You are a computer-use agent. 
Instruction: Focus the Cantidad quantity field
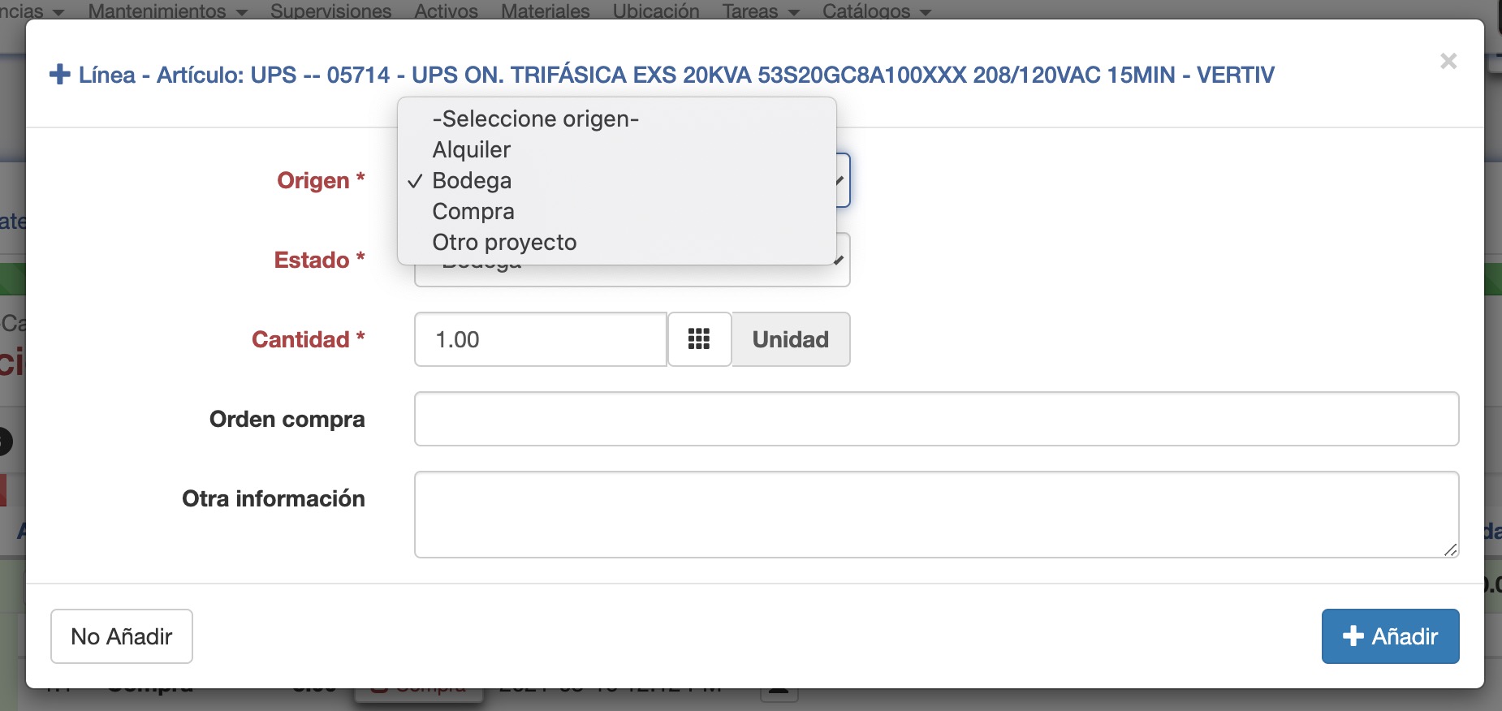540,339
